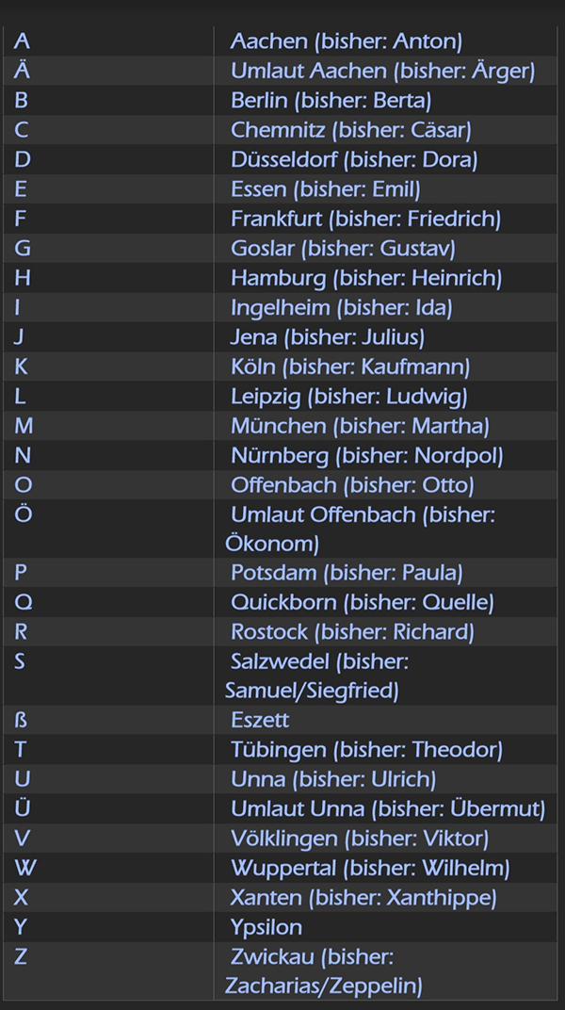Select the 'Düsseldorf (bisher: Dora)' entry
This screenshot has width=565, height=1010.
tap(354, 160)
